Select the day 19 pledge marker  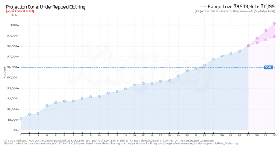pyautogui.click(x=178, y=76)
